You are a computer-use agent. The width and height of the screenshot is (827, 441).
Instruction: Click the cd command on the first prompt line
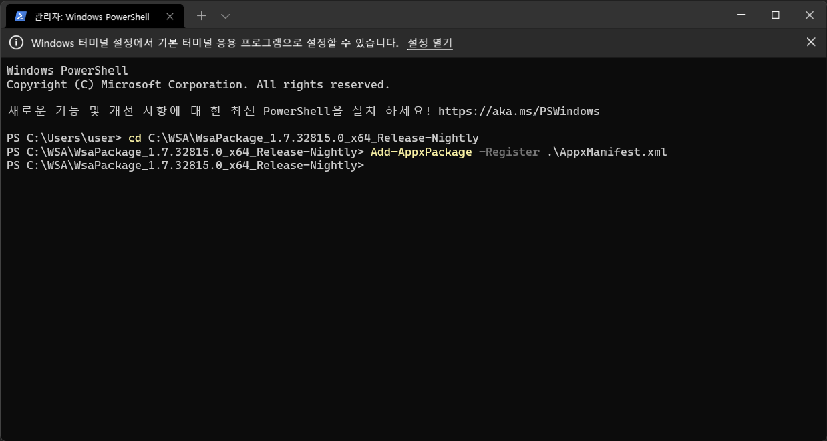[134, 138]
